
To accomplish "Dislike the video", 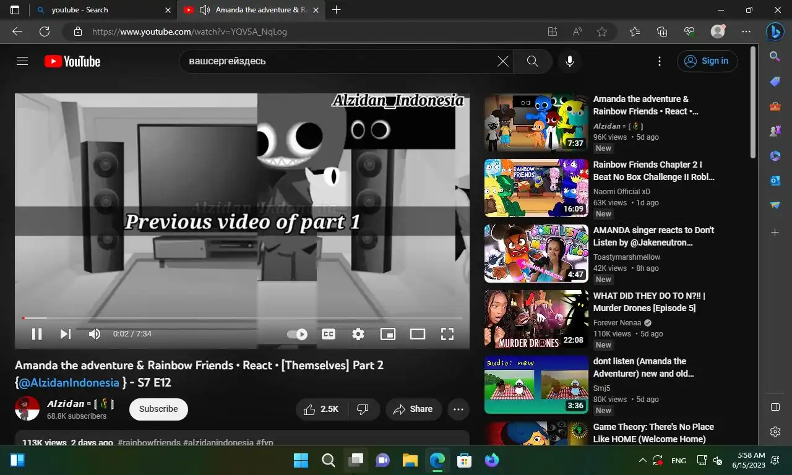I will 364,409.
